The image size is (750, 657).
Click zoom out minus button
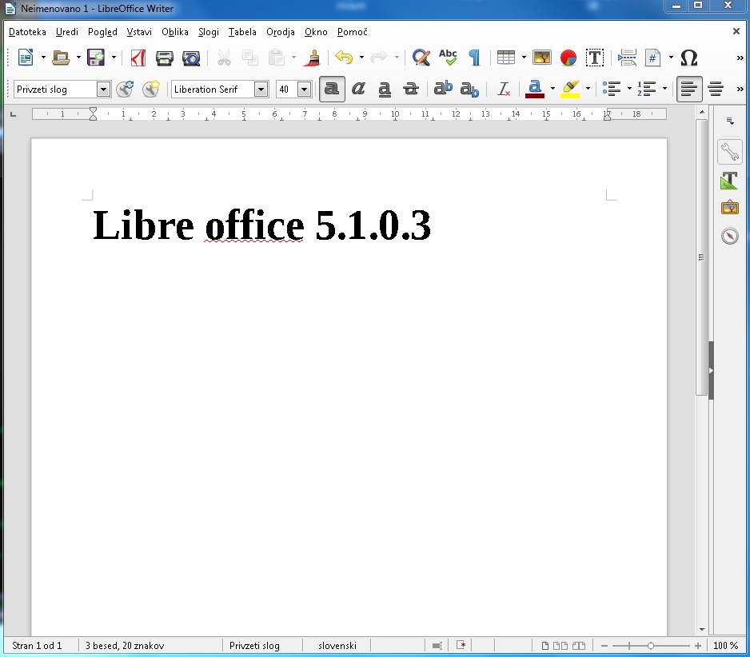(604, 646)
